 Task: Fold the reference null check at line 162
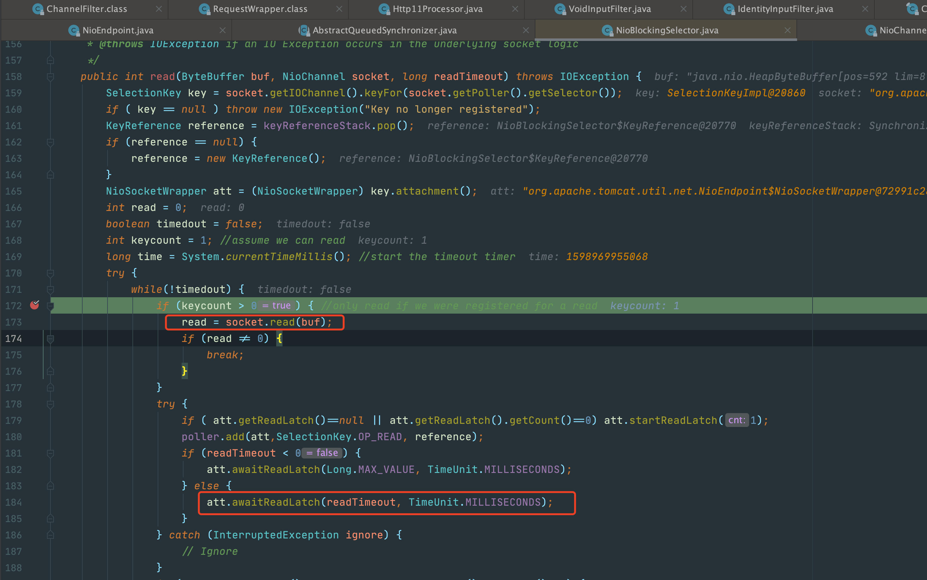(x=50, y=142)
